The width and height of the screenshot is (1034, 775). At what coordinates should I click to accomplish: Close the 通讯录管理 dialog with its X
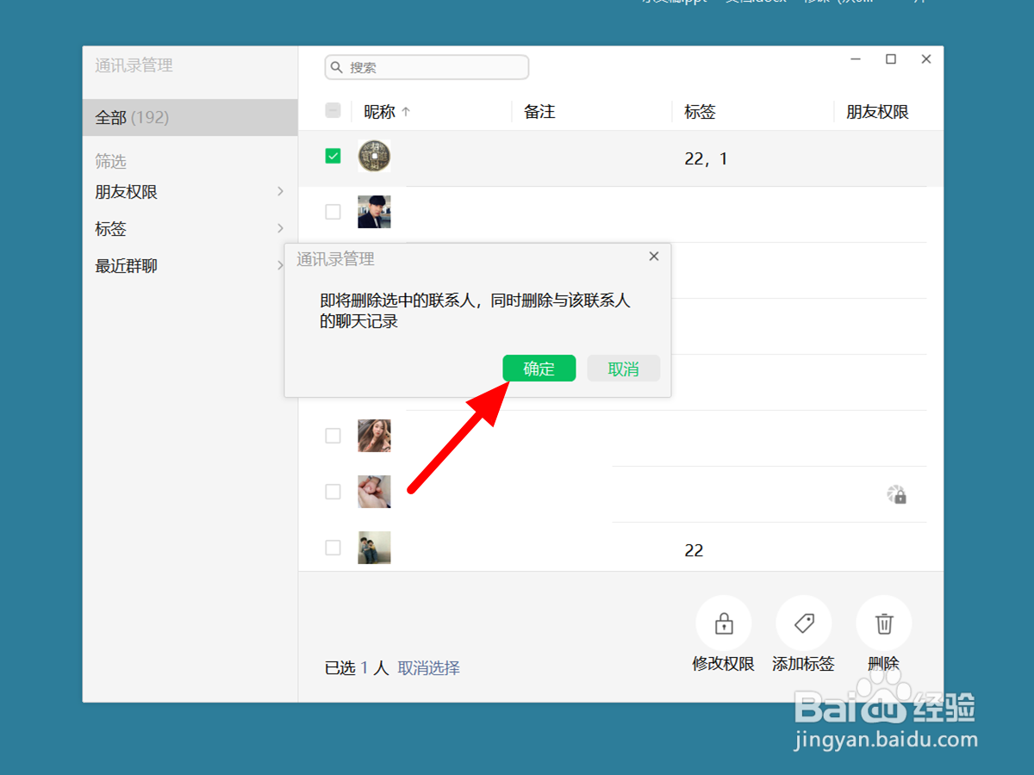tap(653, 256)
